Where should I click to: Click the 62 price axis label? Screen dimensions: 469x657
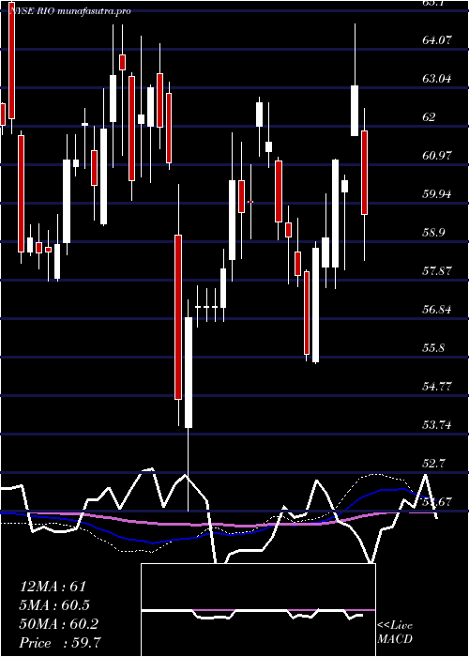431,117
